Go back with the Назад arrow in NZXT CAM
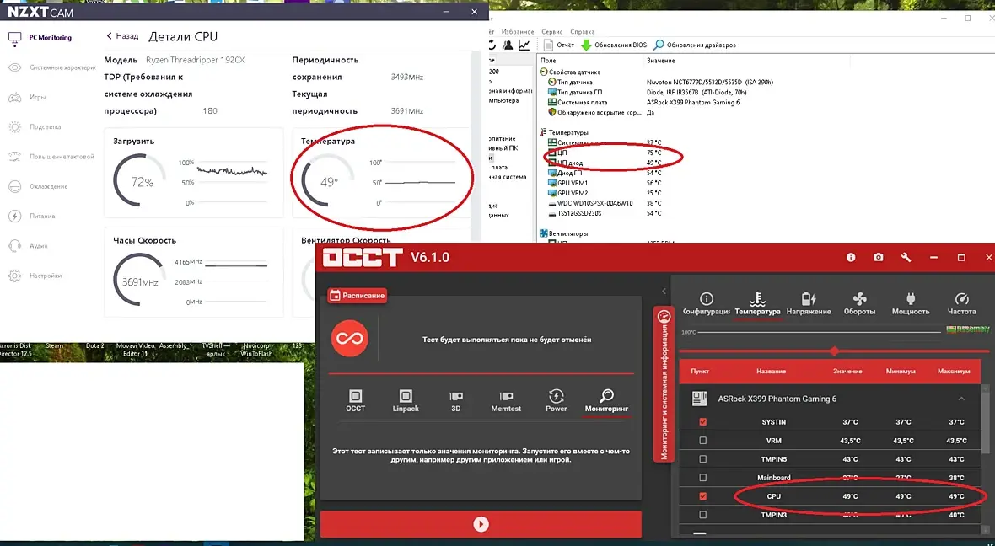 tap(121, 36)
